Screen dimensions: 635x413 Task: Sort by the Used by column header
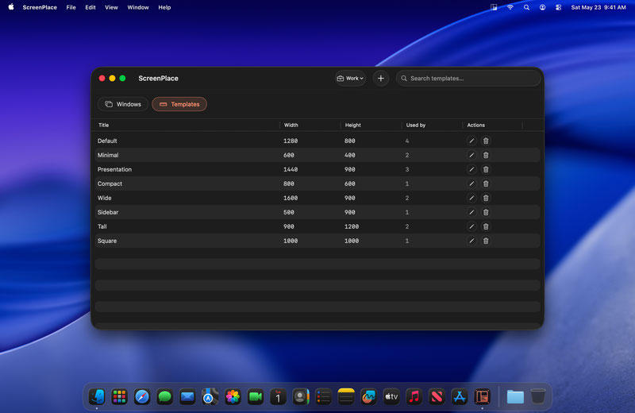(x=415, y=125)
